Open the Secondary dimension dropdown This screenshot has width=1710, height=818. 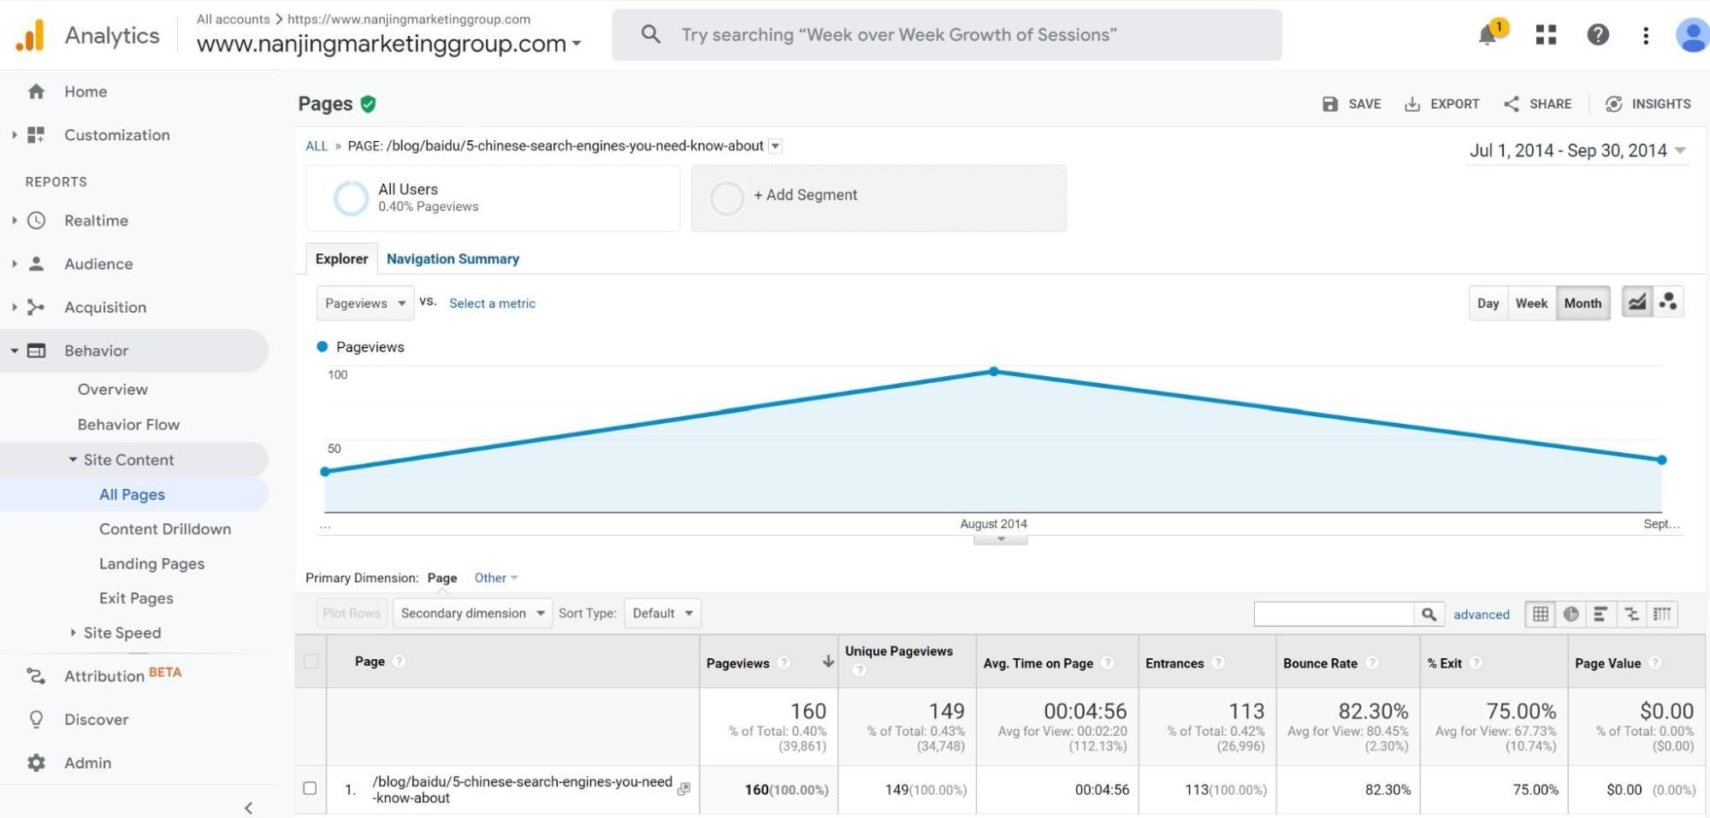click(471, 613)
